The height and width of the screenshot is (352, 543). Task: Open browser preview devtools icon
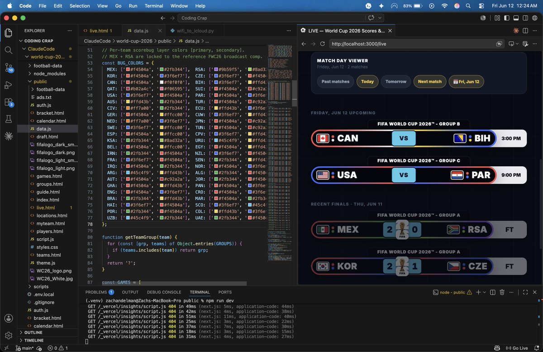525,44
